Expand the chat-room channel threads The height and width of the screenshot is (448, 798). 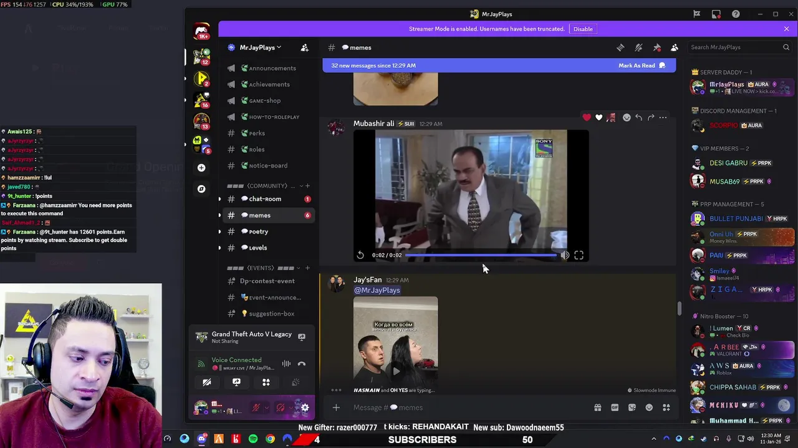click(219, 199)
